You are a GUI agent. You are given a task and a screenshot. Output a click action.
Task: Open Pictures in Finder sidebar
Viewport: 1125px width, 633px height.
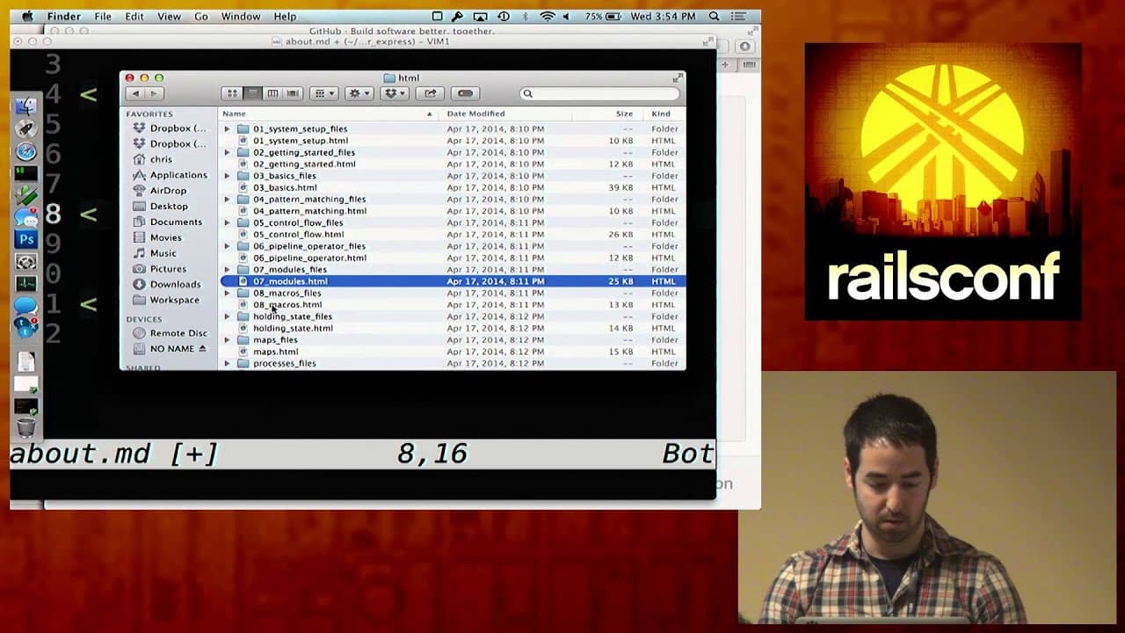(x=160, y=269)
